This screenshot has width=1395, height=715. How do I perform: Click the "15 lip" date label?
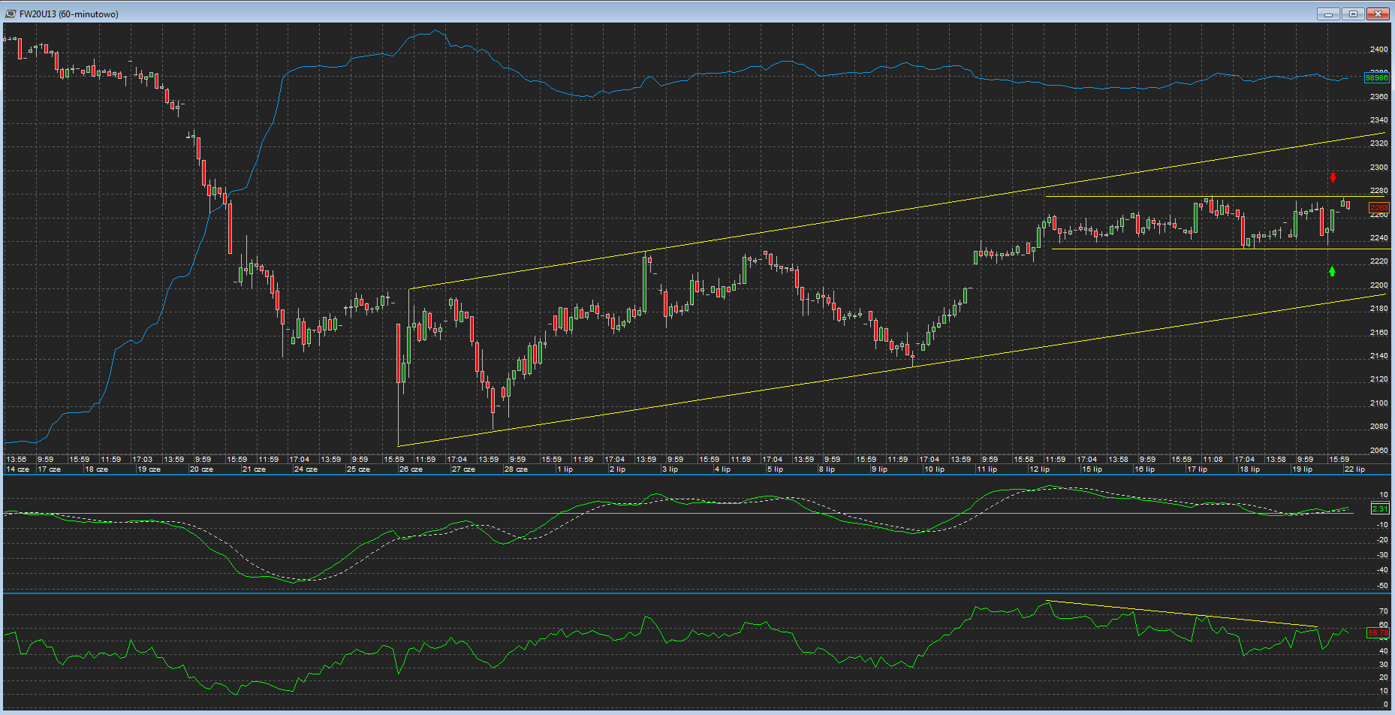click(x=1092, y=469)
